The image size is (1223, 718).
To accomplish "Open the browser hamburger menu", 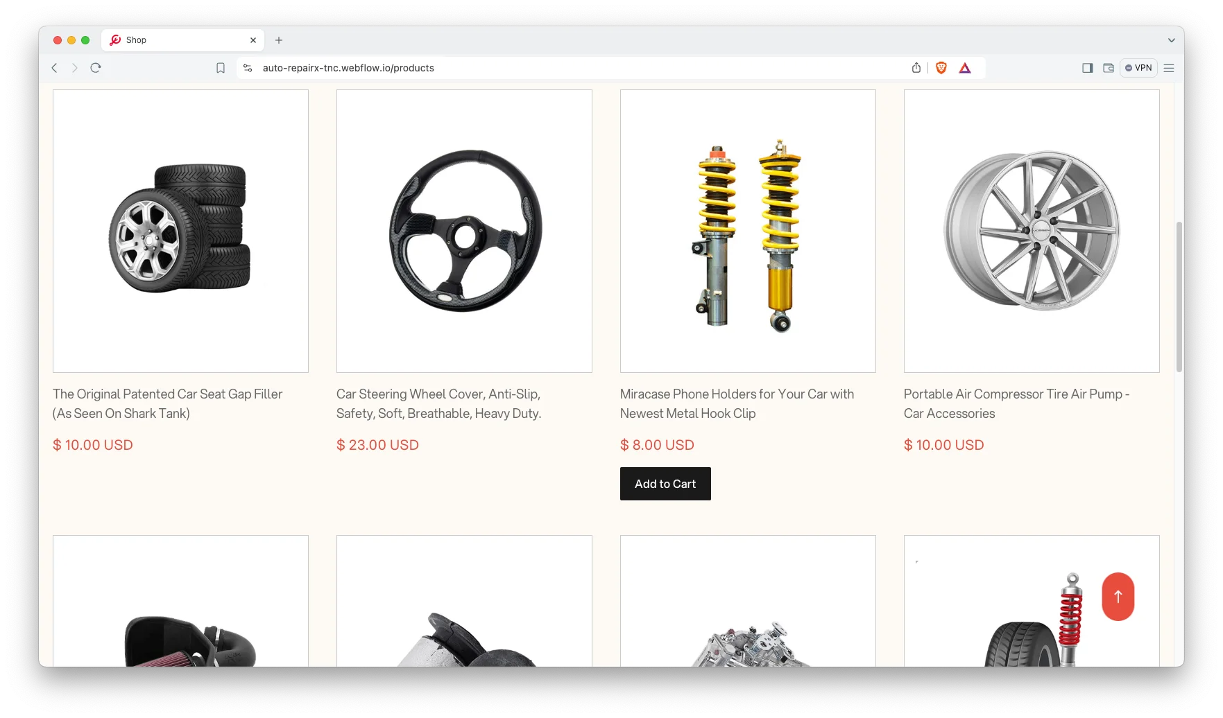I will pos(1169,68).
